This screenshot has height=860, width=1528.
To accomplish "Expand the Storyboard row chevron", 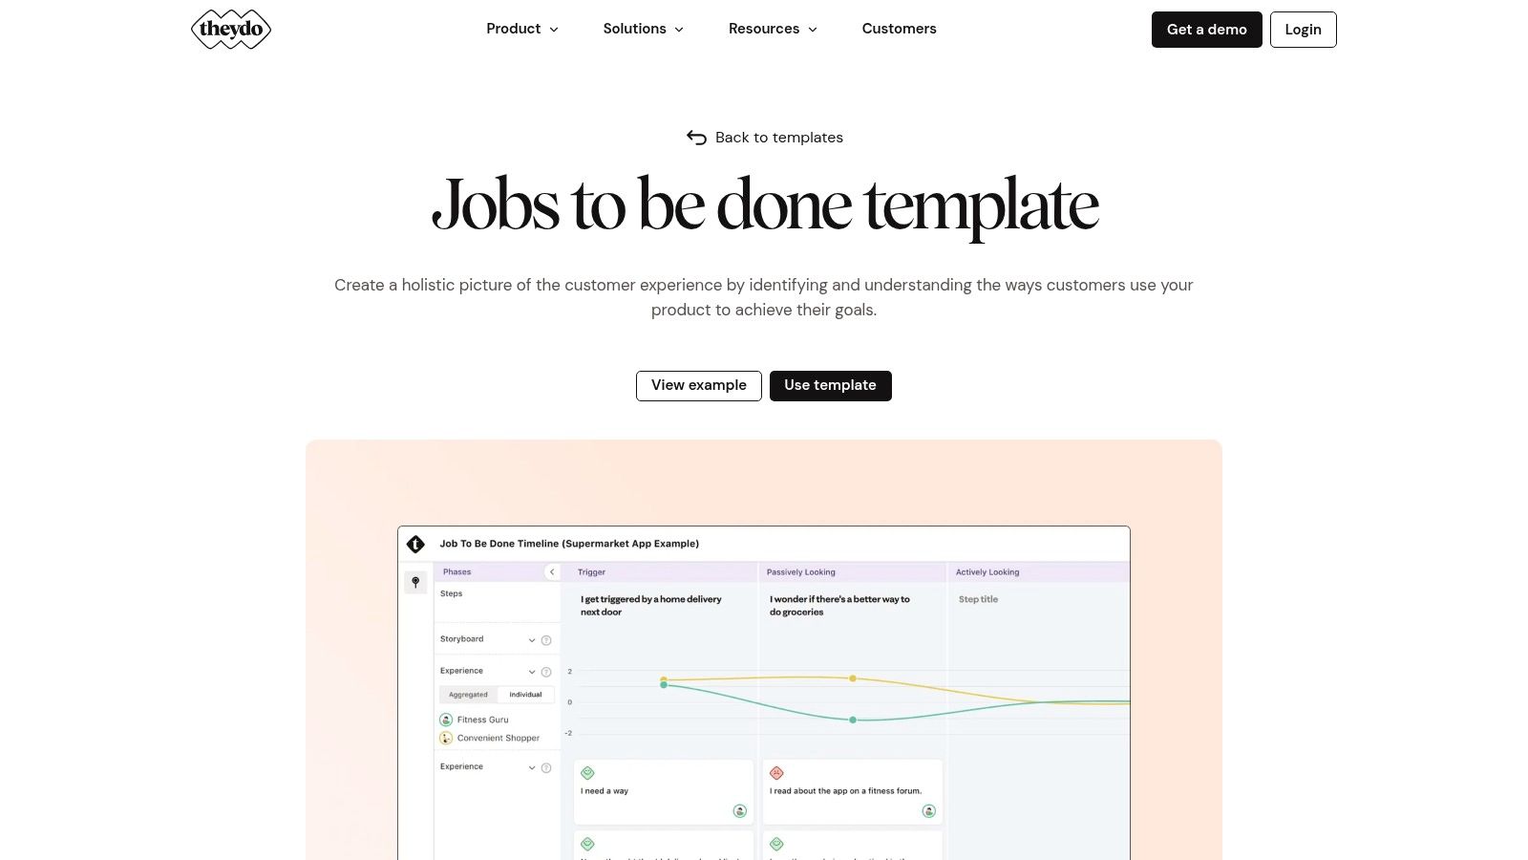I will [x=532, y=640].
